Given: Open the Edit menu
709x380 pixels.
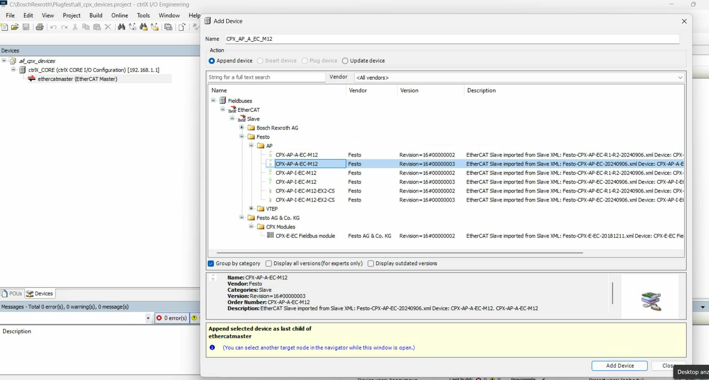Looking at the screenshot, I should pos(28,15).
